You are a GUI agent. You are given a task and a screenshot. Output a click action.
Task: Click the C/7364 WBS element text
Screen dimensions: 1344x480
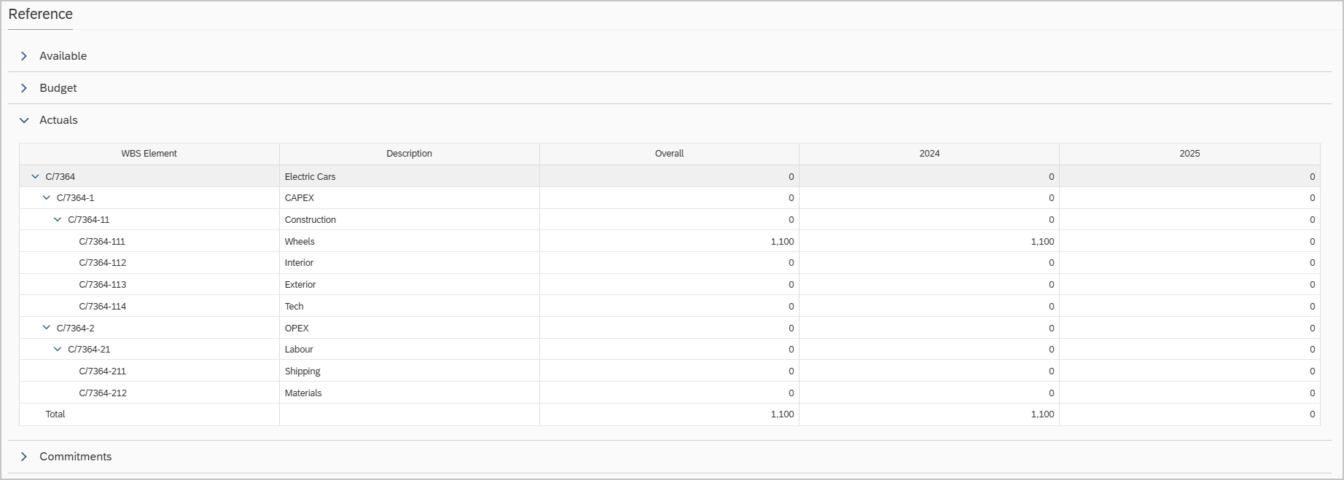(60, 176)
